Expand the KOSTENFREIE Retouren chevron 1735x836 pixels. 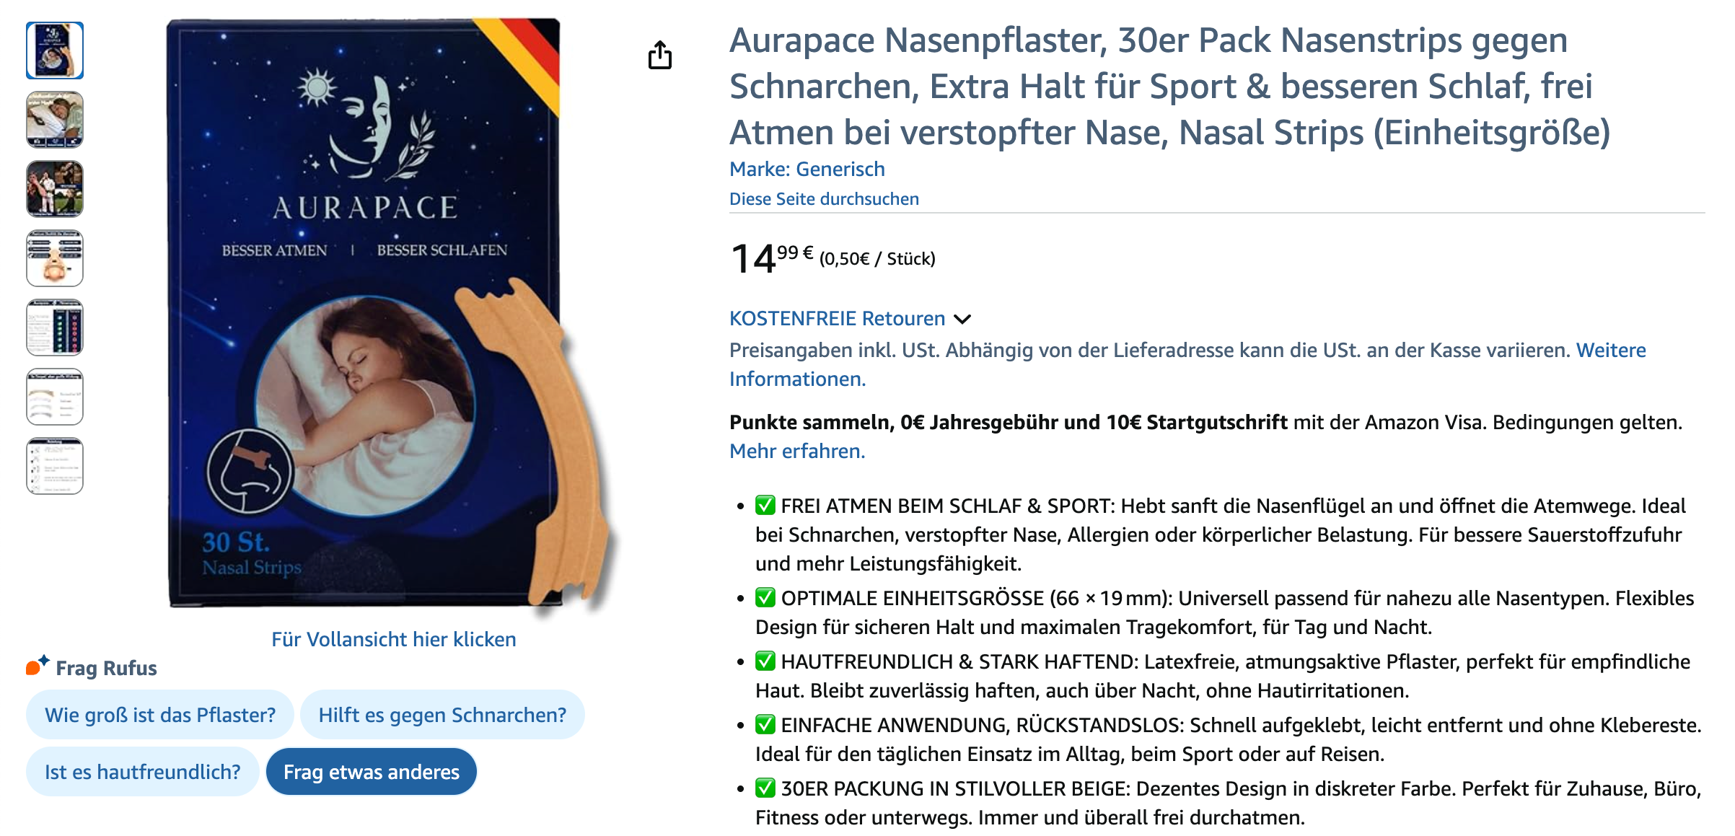[x=962, y=319]
